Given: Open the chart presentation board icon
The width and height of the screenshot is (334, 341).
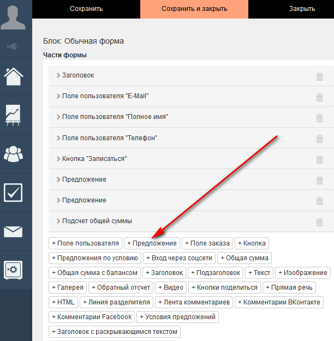Looking at the screenshot, I should click(13, 115).
